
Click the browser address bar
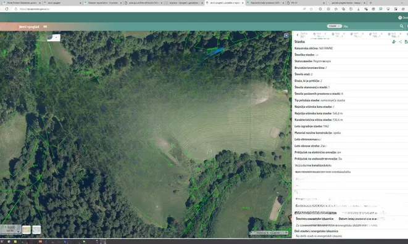(x=156, y=9)
